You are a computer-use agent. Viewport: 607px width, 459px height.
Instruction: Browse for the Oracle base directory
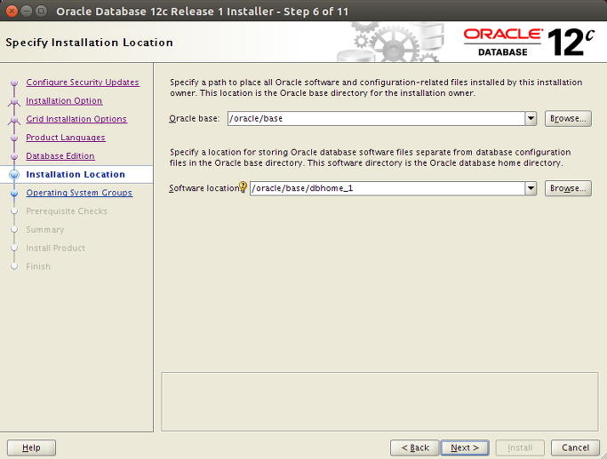(x=568, y=118)
